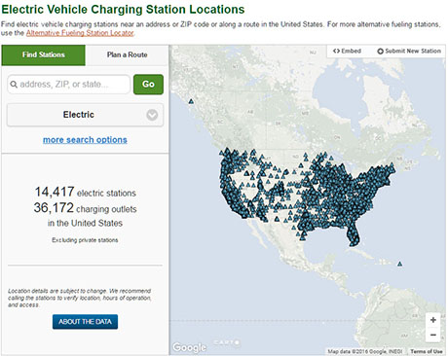Click the Excluding private stations note

pyautogui.click(x=85, y=240)
